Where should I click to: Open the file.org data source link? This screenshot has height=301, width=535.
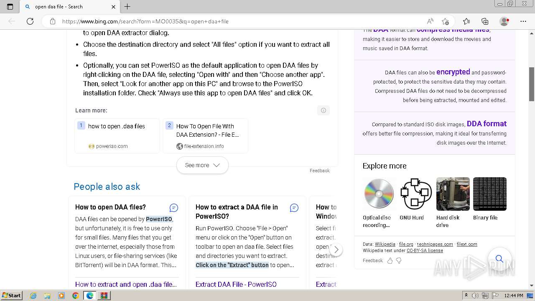[x=406, y=244]
